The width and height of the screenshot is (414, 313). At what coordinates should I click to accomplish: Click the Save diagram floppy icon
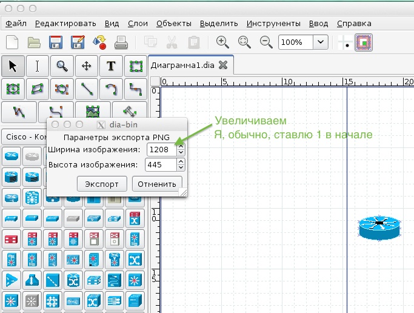[x=56, y=42]
